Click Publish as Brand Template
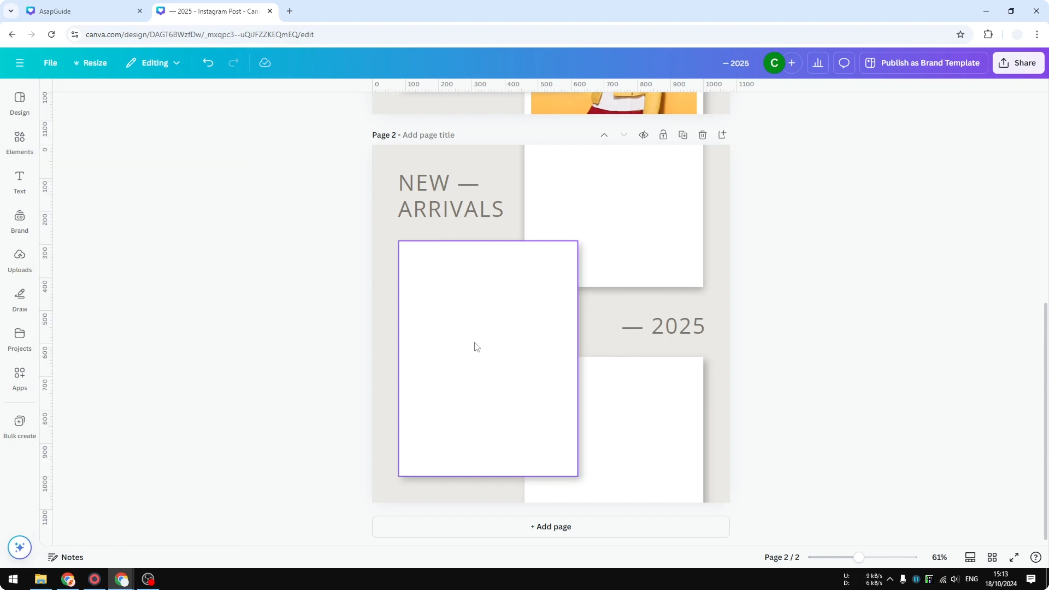This screenshot has width=1049, height=590. tap(924, 62)
